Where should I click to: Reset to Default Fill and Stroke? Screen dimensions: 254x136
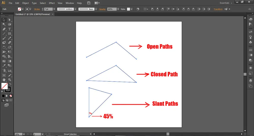(3, 92)
